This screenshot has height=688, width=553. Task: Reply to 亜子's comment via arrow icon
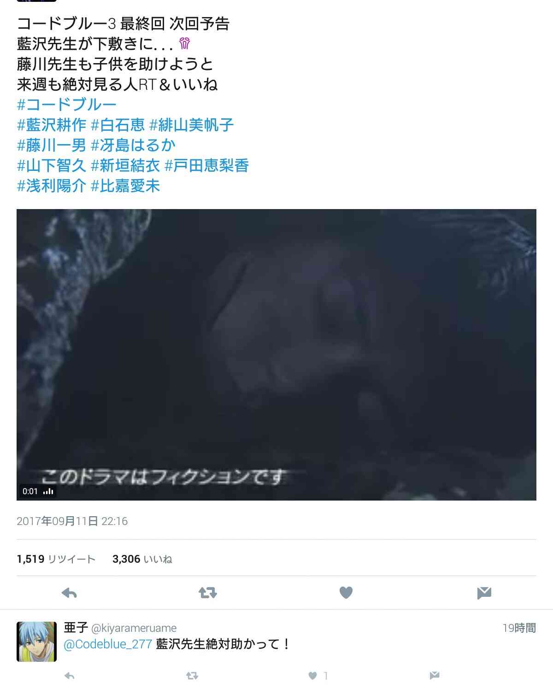click(x=70, y=676)
